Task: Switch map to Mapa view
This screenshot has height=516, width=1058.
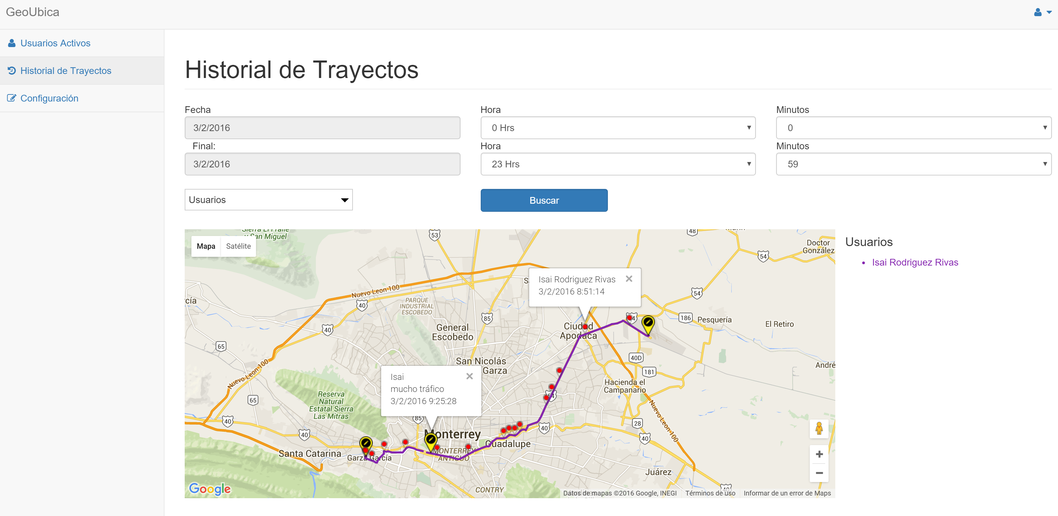Action: [x=206, y=246]
